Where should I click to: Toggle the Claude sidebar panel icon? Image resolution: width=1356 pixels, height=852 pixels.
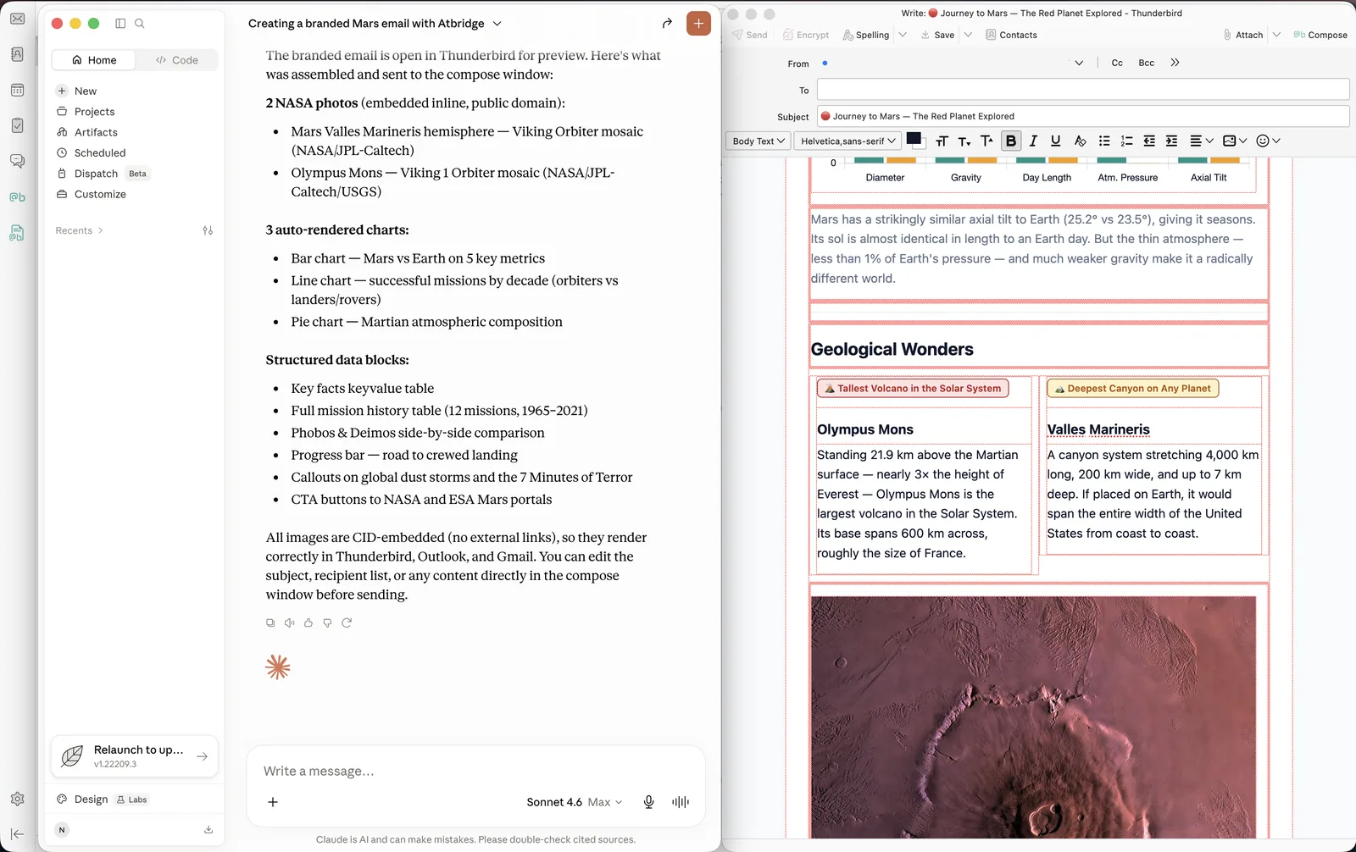click(120, 24)
